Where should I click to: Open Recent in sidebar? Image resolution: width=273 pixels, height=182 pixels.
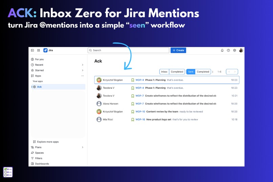pyautogui.click(x=58, y=65)
